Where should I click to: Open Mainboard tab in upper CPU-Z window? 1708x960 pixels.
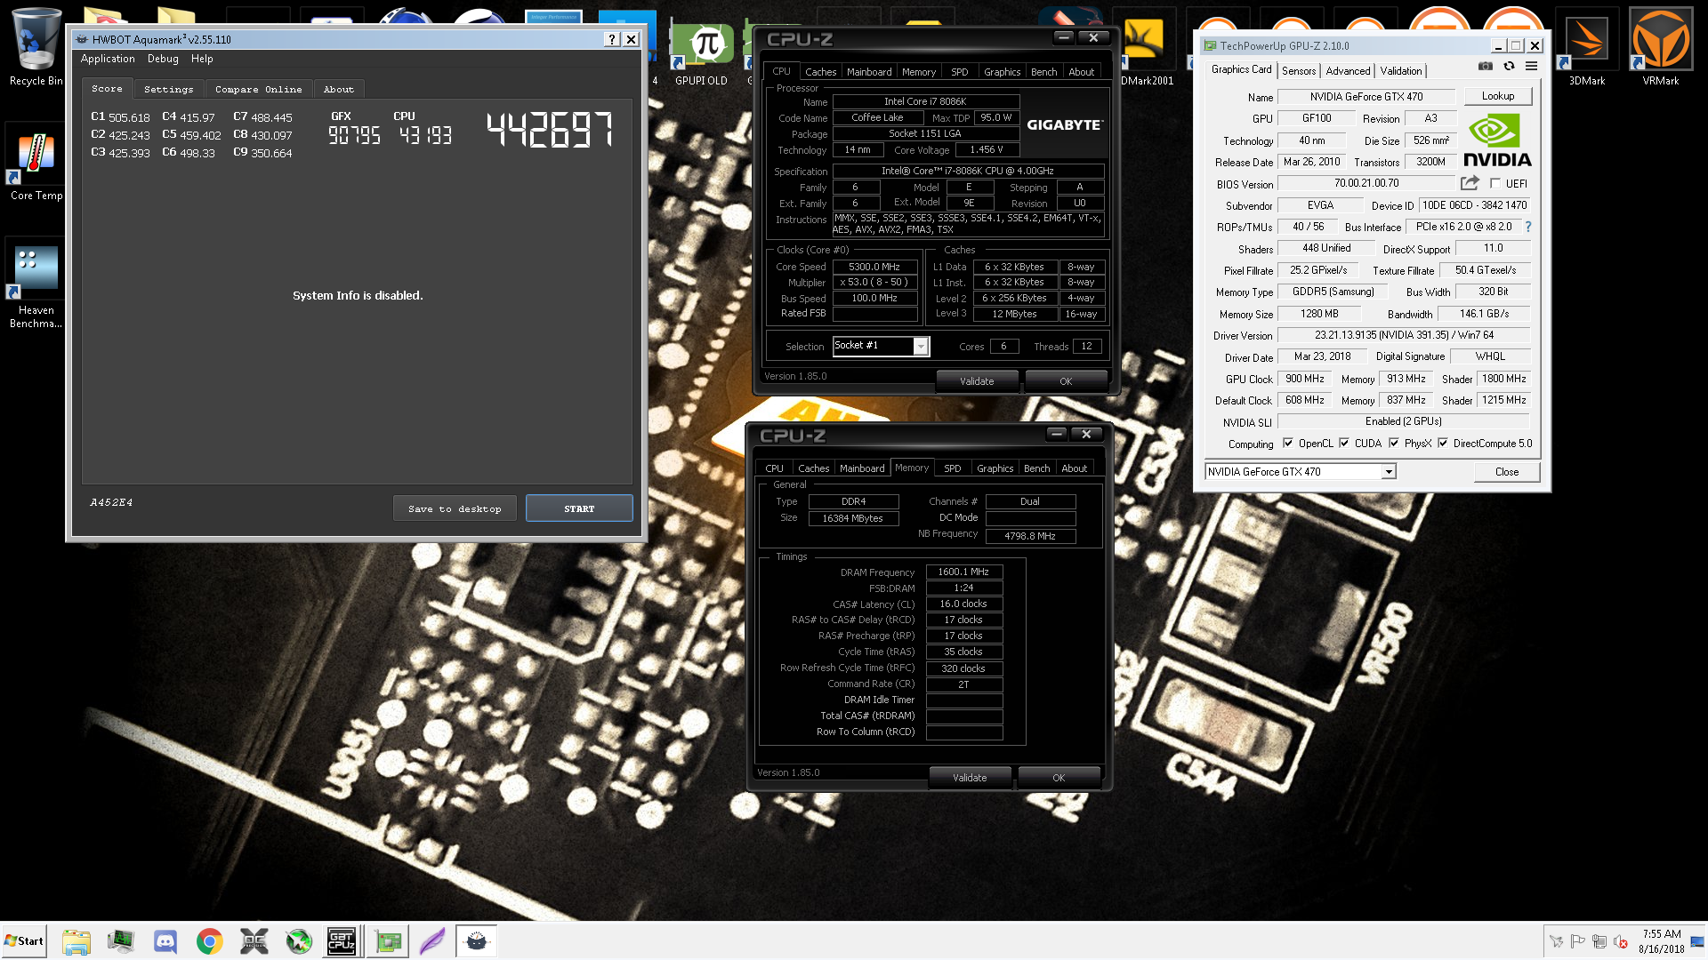tap(869, 72)
